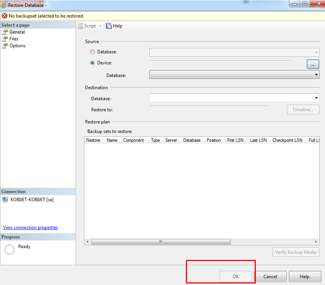This screenshot has height=285, width=325.
Task: Open the Script dropdown arrow
Action: tap(100, 26)
